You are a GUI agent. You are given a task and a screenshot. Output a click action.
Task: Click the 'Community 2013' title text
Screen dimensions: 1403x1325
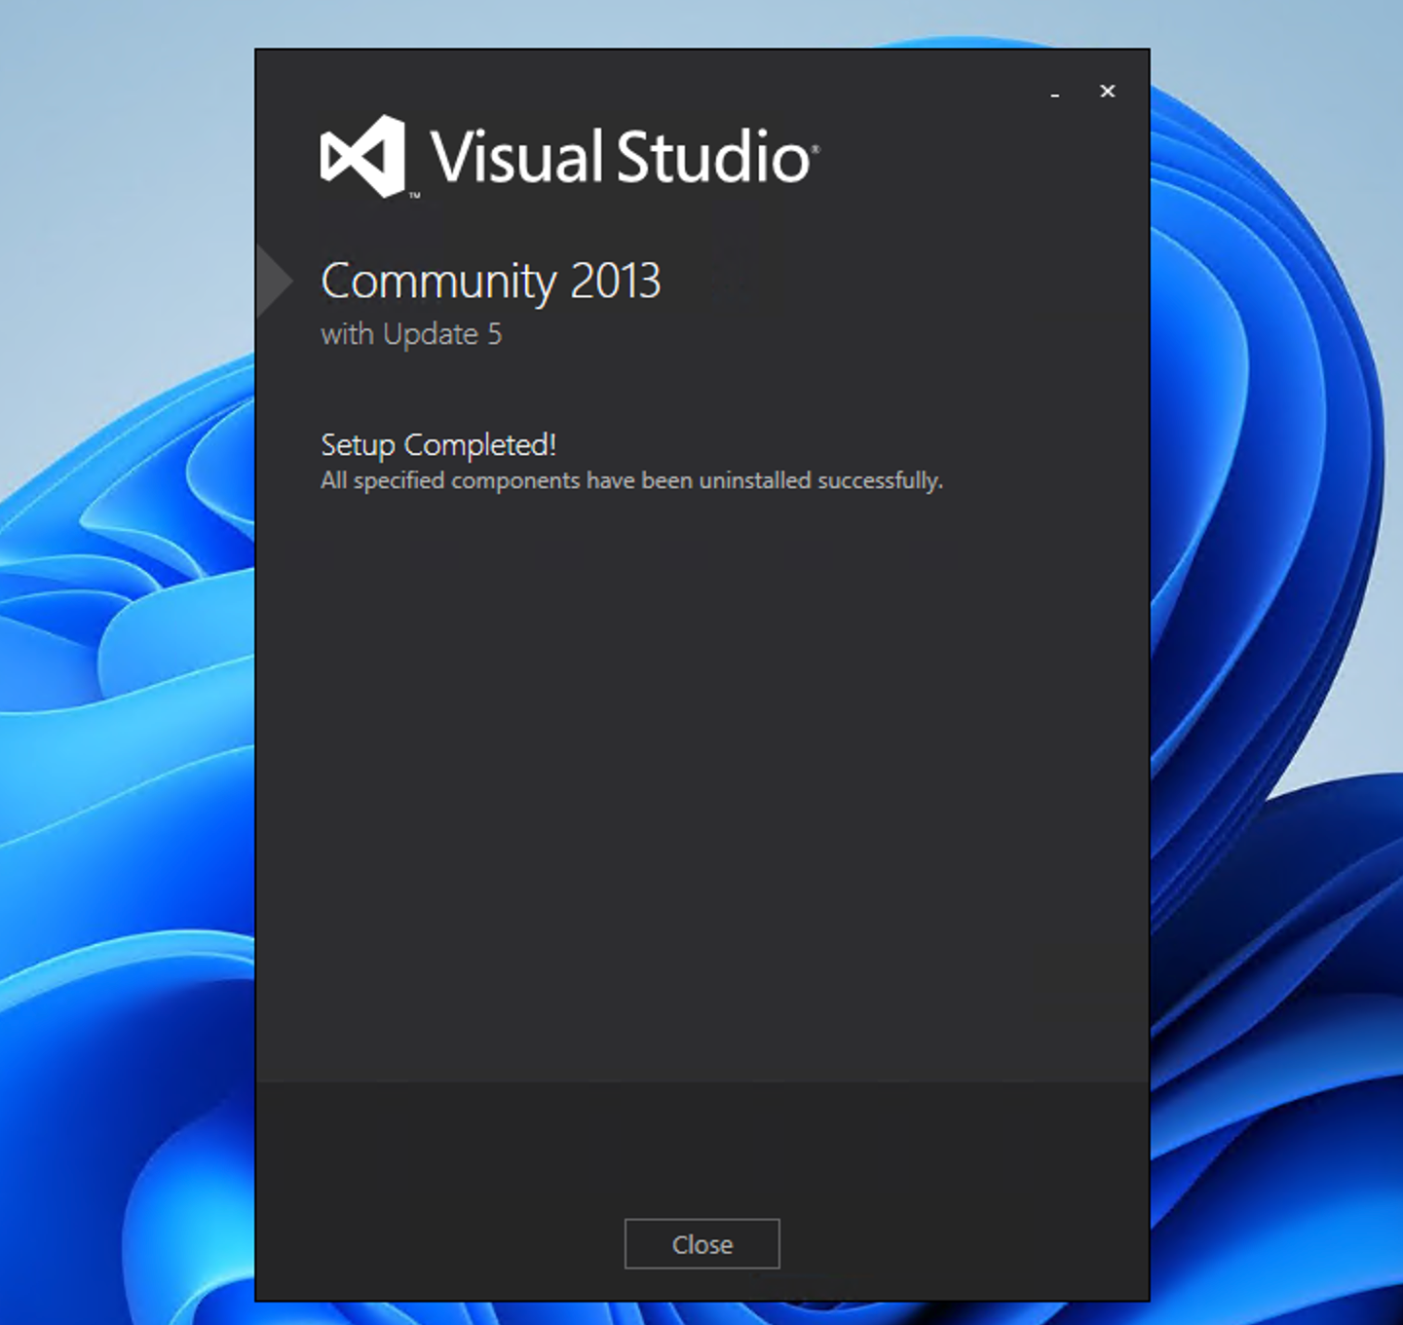point(491,283)
